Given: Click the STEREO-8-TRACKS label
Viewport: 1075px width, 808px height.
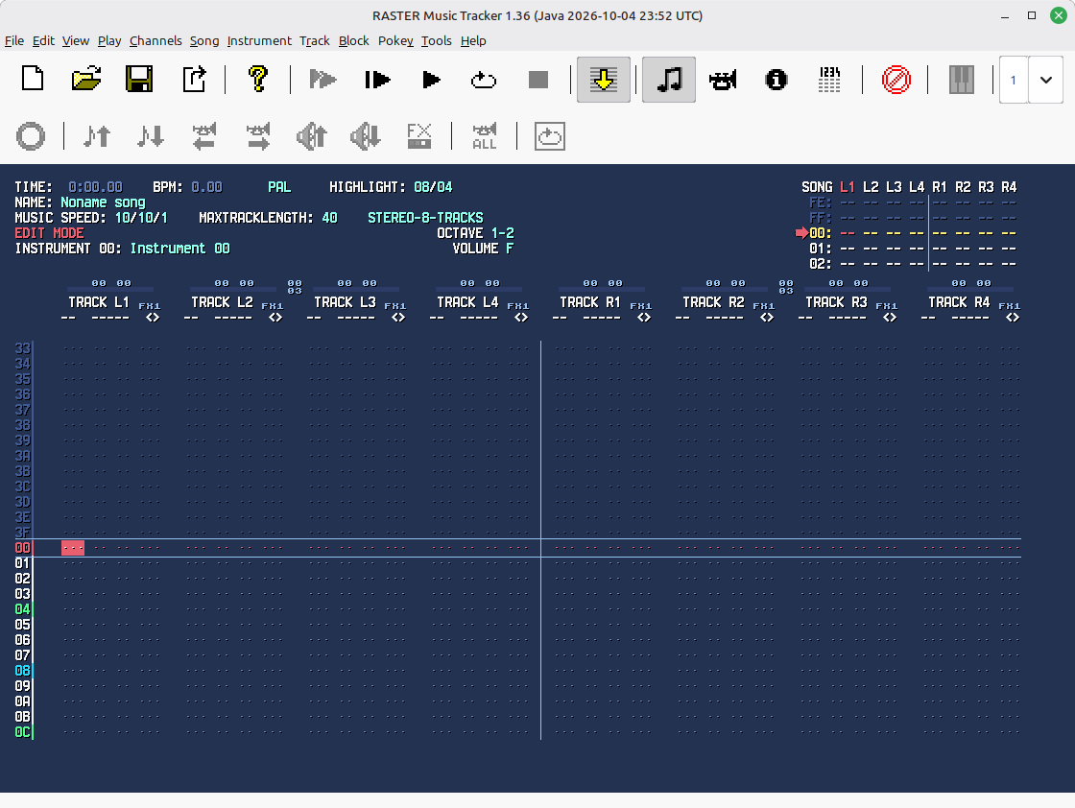Looking at the screenshot, I should click(x=425, y=218).
